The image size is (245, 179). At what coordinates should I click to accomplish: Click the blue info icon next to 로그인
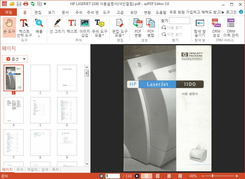(241, 12)
